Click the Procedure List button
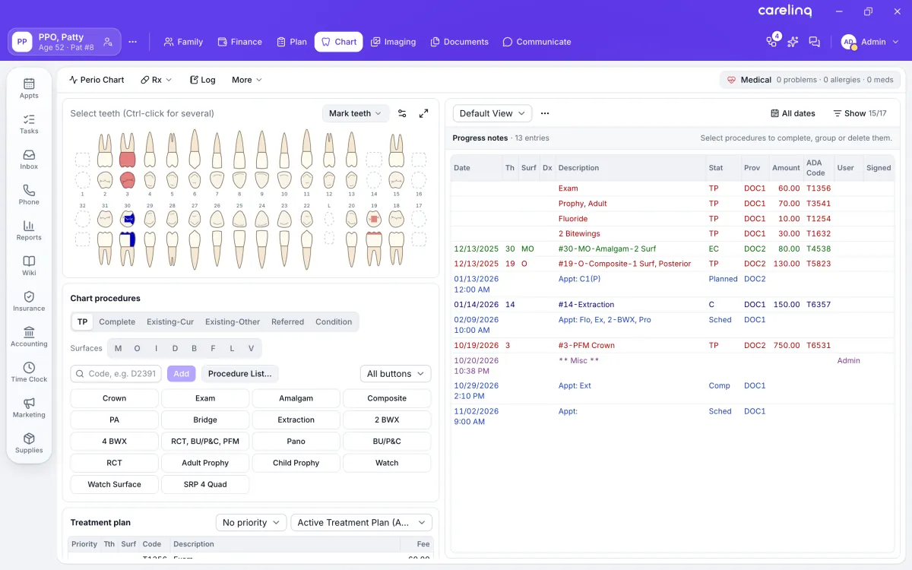Screen dimensions: 912x570 (x=239, y=374)
